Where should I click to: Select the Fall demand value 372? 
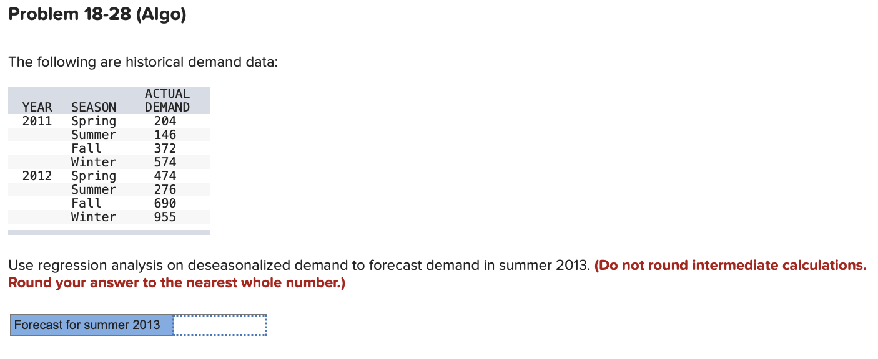[166, 148]
